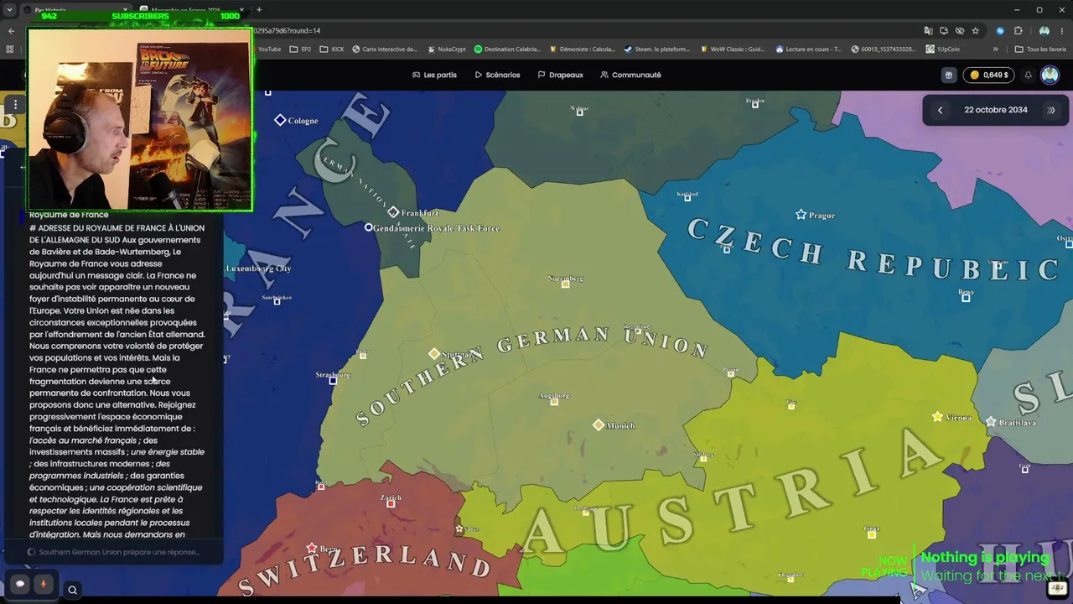This screenshot has height=604, width=1073.
Task: Open the map search magnifier icon
Action: click(x=72, y=590)
